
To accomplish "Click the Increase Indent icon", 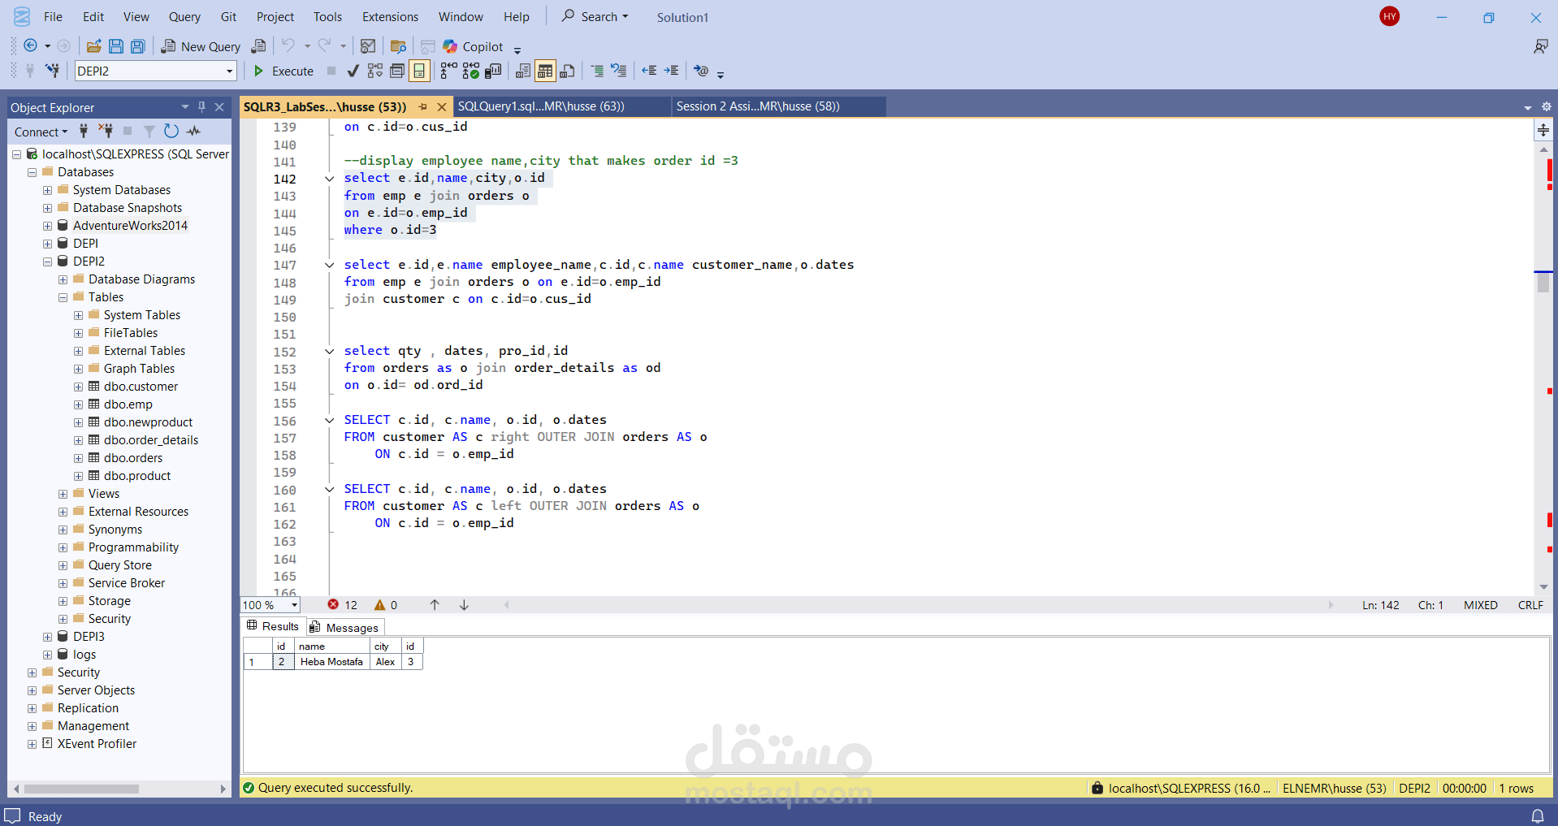I will (671, 71).
